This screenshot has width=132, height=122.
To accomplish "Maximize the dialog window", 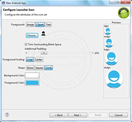I will click(x=118, y=2).
